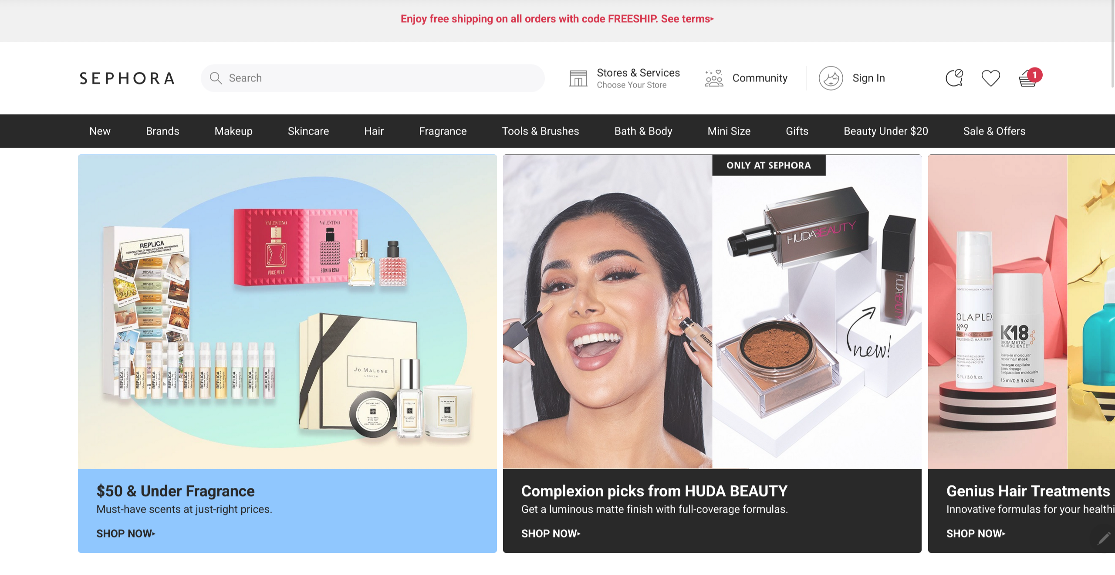Open the Hair menu

pyautogui.click(x=374, y=131)
